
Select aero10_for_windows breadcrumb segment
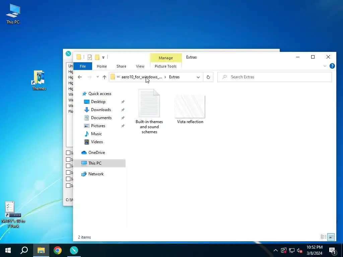tap(142, 77)
